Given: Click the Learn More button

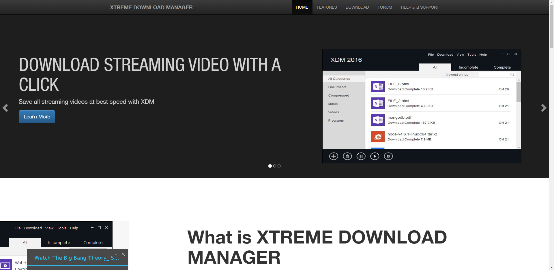Looking at the screenshot, I should [37, 117].
